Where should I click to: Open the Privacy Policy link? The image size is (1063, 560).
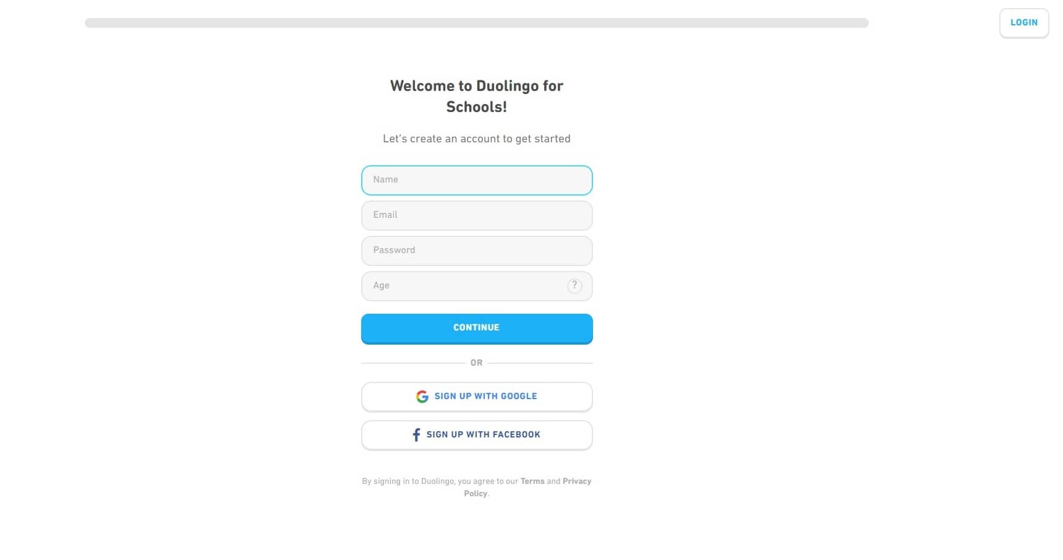(x=576, y=481)
